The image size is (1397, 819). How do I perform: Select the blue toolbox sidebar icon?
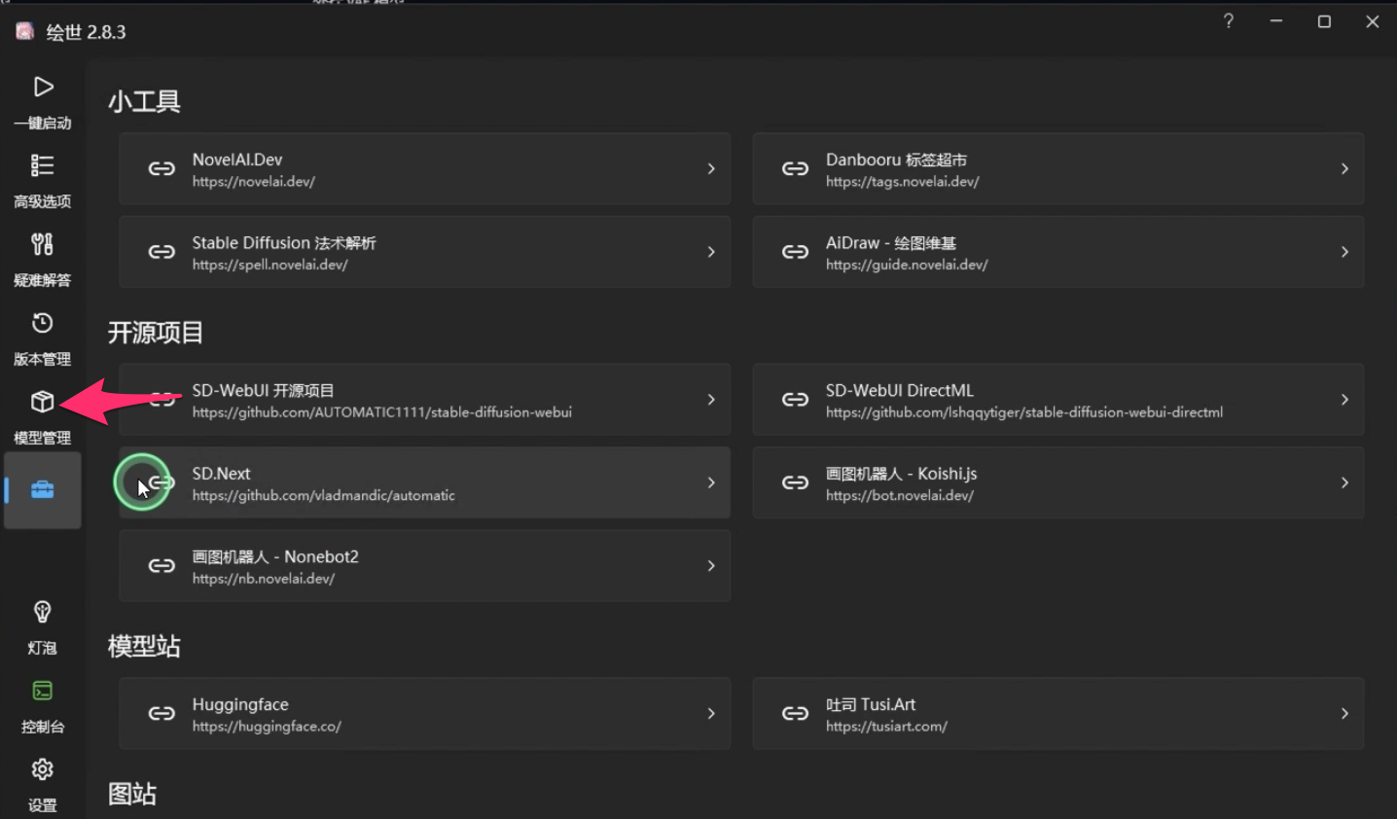pyautogui.click(x=43, y=489)
